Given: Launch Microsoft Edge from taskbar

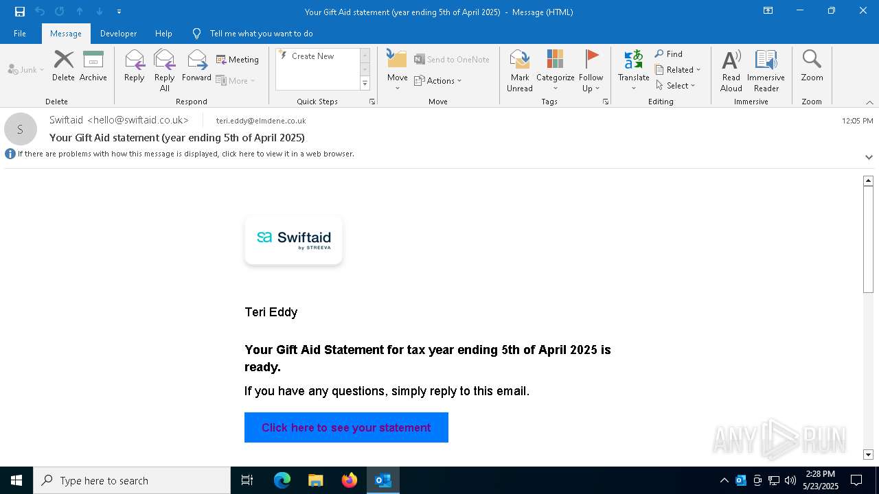Looking at the screenshot, I should 282,480.
